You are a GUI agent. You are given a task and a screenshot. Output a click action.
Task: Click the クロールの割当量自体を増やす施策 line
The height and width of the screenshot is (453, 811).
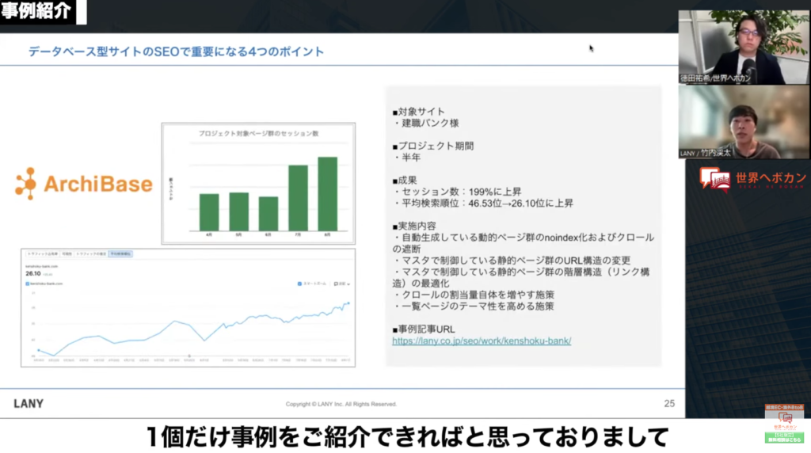click(x=474, y=295)
